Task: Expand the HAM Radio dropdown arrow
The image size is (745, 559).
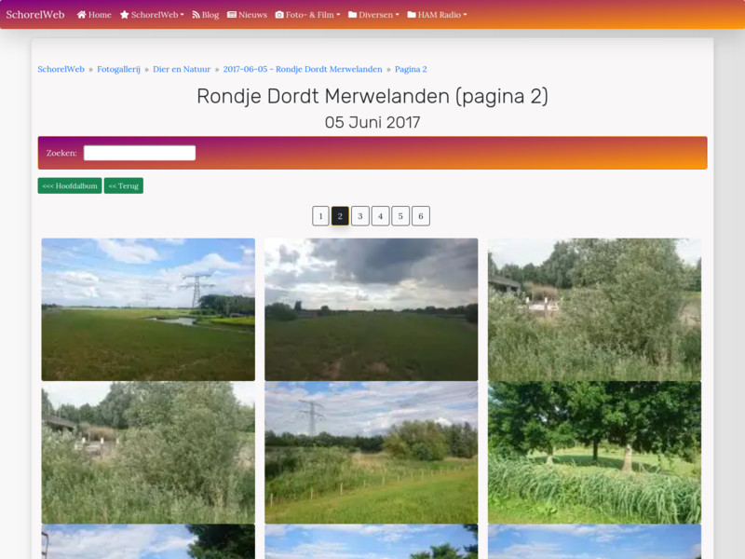Action: pos(465,15)
